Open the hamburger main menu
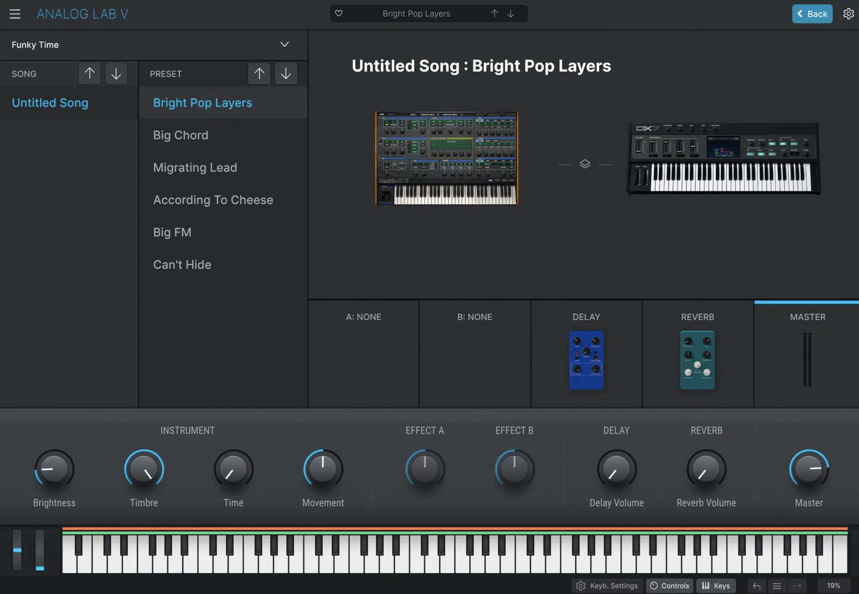 [15, 14]
